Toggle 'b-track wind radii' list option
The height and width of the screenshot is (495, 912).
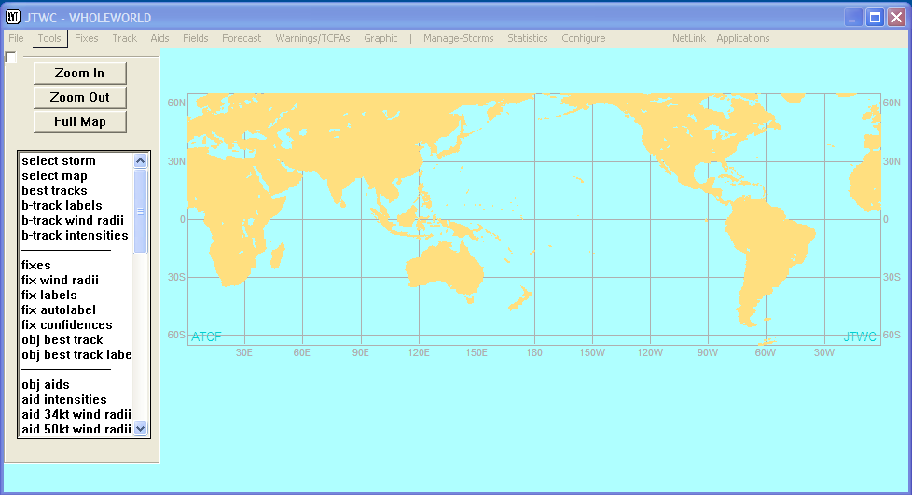(73, 220)
